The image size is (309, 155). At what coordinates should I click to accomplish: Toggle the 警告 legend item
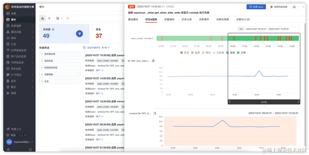206,53
